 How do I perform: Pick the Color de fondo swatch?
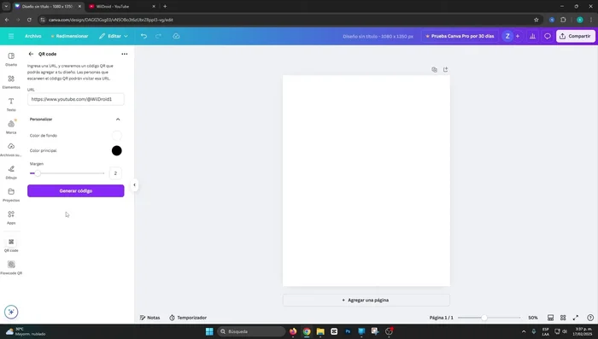117,136
